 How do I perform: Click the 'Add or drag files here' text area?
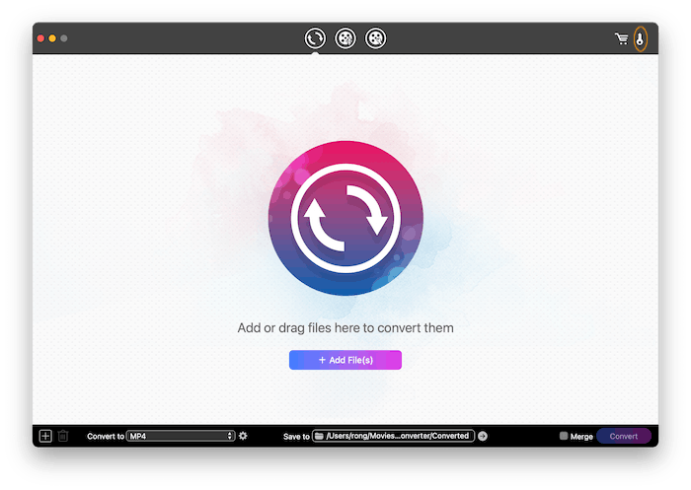tap(345, 327)
